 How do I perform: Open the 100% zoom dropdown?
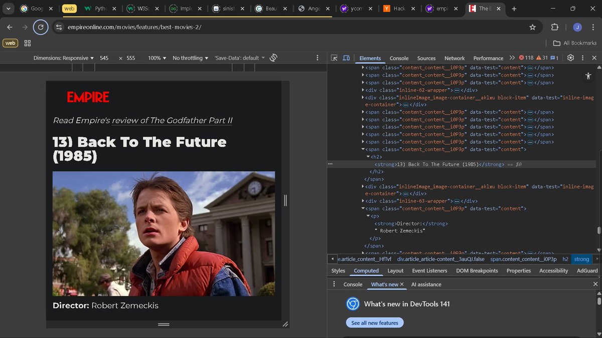[x=158, y=58]
